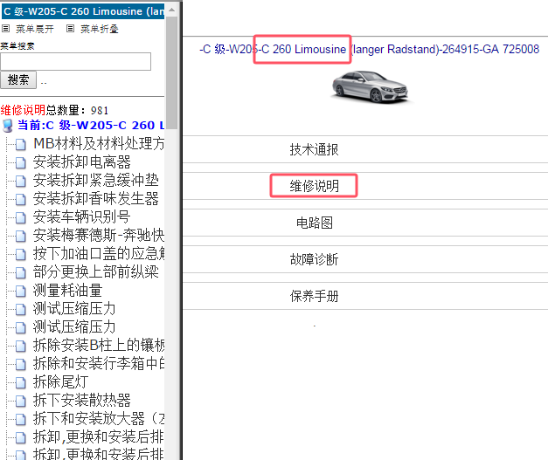The height and width of the screenshot is (460, 548).
Task: Open the second 测试压缩压力 entry
Action: pyautogui.click(x=74, y=326)
